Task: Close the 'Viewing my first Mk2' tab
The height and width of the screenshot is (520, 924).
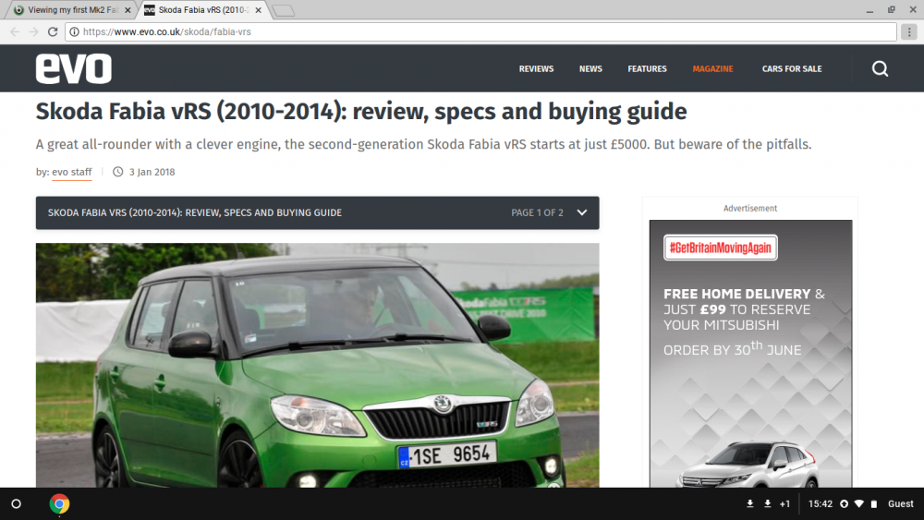Action: click(128, 10)
